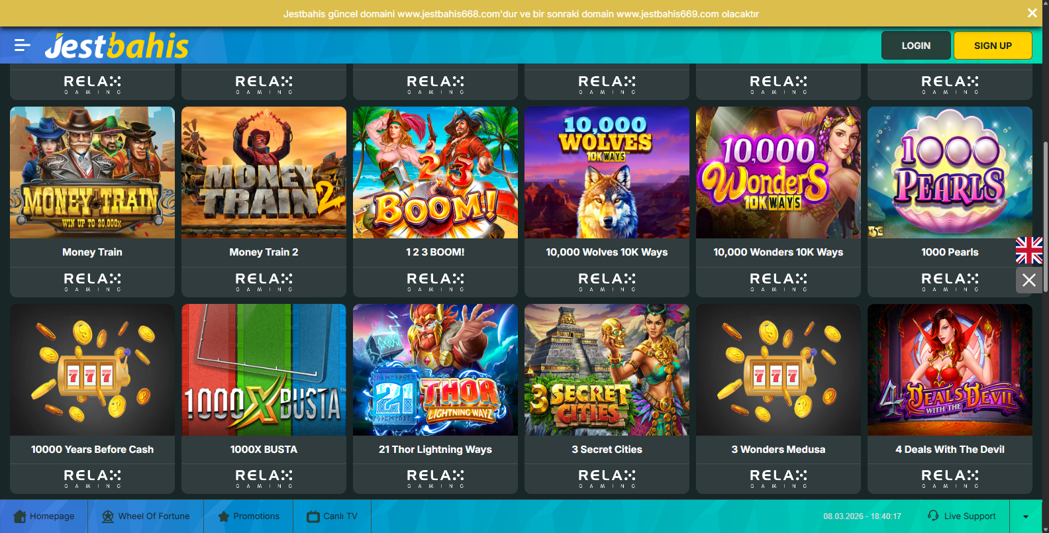This screenshot has width=1049, height=533.
Task: Dismiss the yellow domain notification banner
Action: click(x=1032, y=13)
